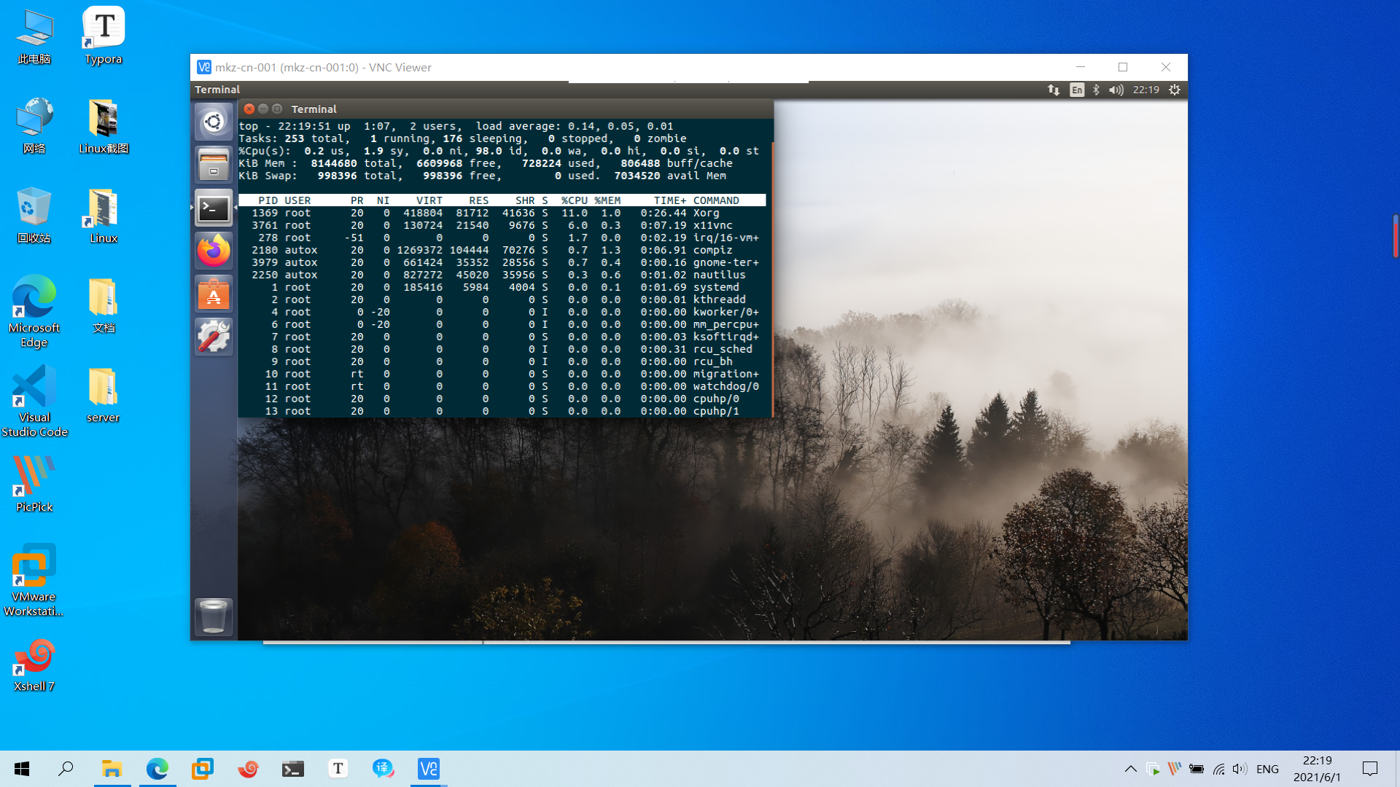
Task: Click the volume indicator in the top panel
Action: pyautogui.click(x=1115, y=90)
